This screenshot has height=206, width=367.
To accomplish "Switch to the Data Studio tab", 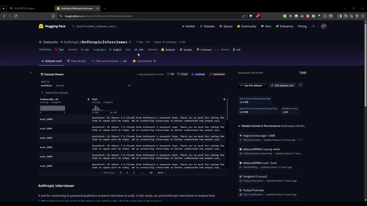I will coord(76,61).
